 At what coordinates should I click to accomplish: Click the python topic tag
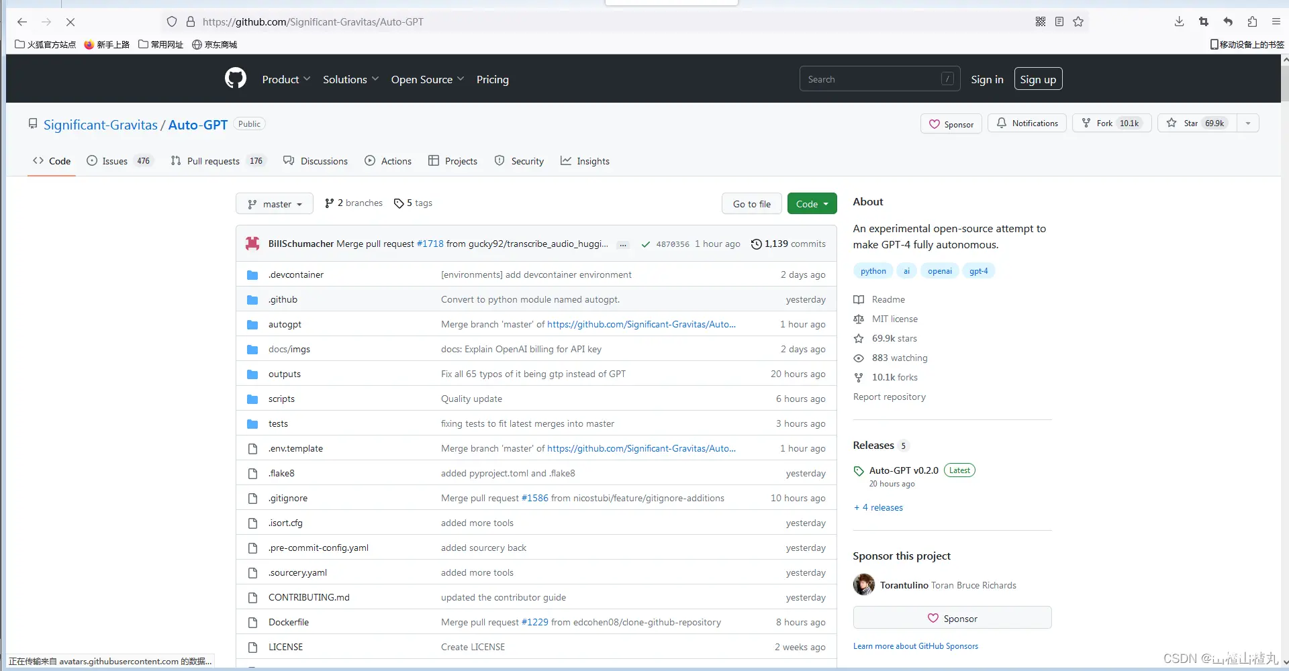click(873, 271)
